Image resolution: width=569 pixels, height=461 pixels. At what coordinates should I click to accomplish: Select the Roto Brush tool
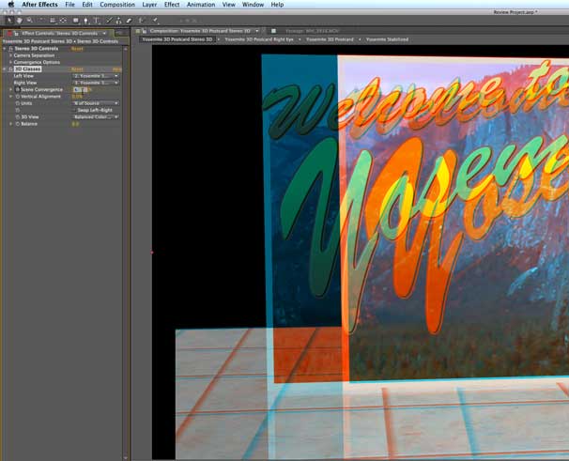pos(142,21)
